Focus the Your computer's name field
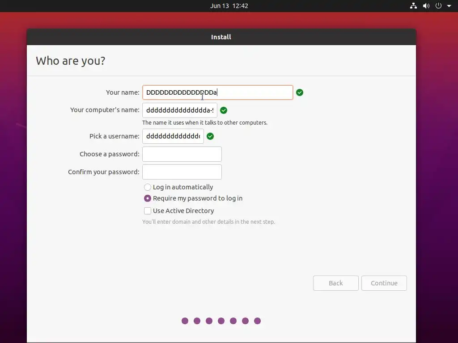The width and height of the screenshot is (458, 343). (180, 110)
